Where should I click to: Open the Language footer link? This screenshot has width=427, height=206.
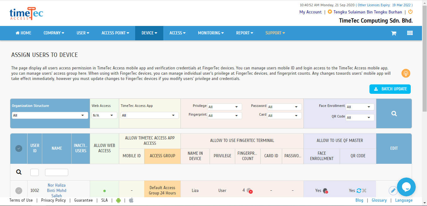[x=404, y=200]
